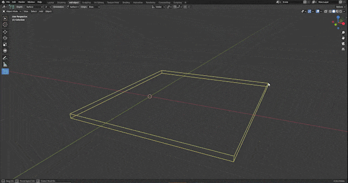Toggle camera view icon in viewport
This screenshot has height=183, width=348.
click(344, 44)
